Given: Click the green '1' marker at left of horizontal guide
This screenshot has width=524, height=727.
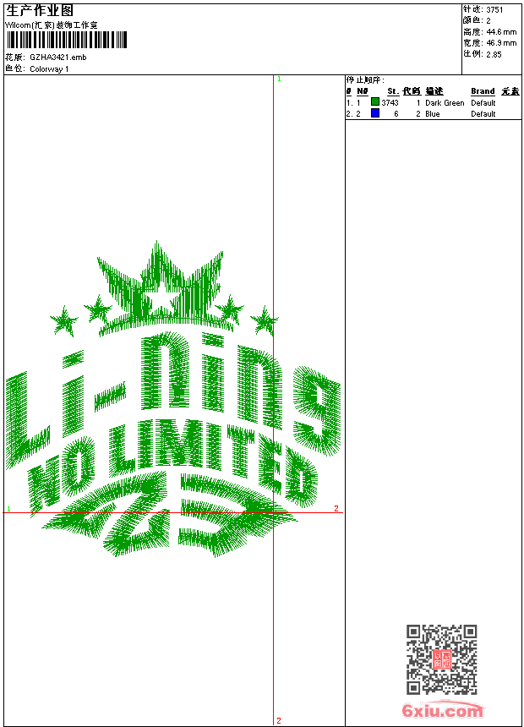Looking at the screenshot, I should point(8,509).
